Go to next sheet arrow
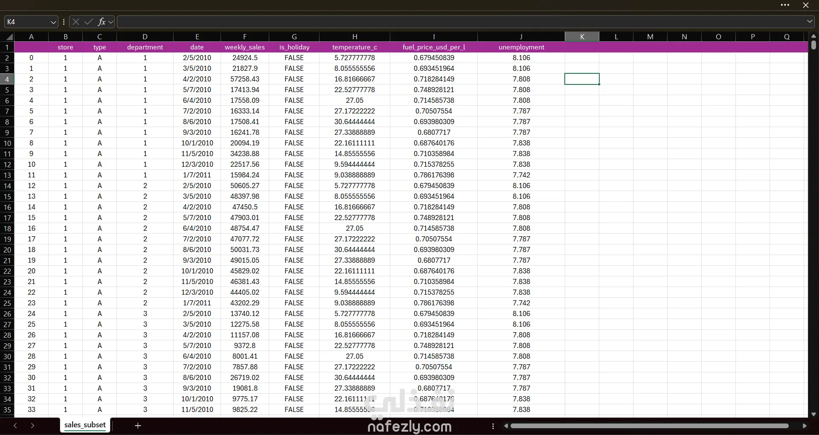The image size is (819, 435). pos(32,426)
